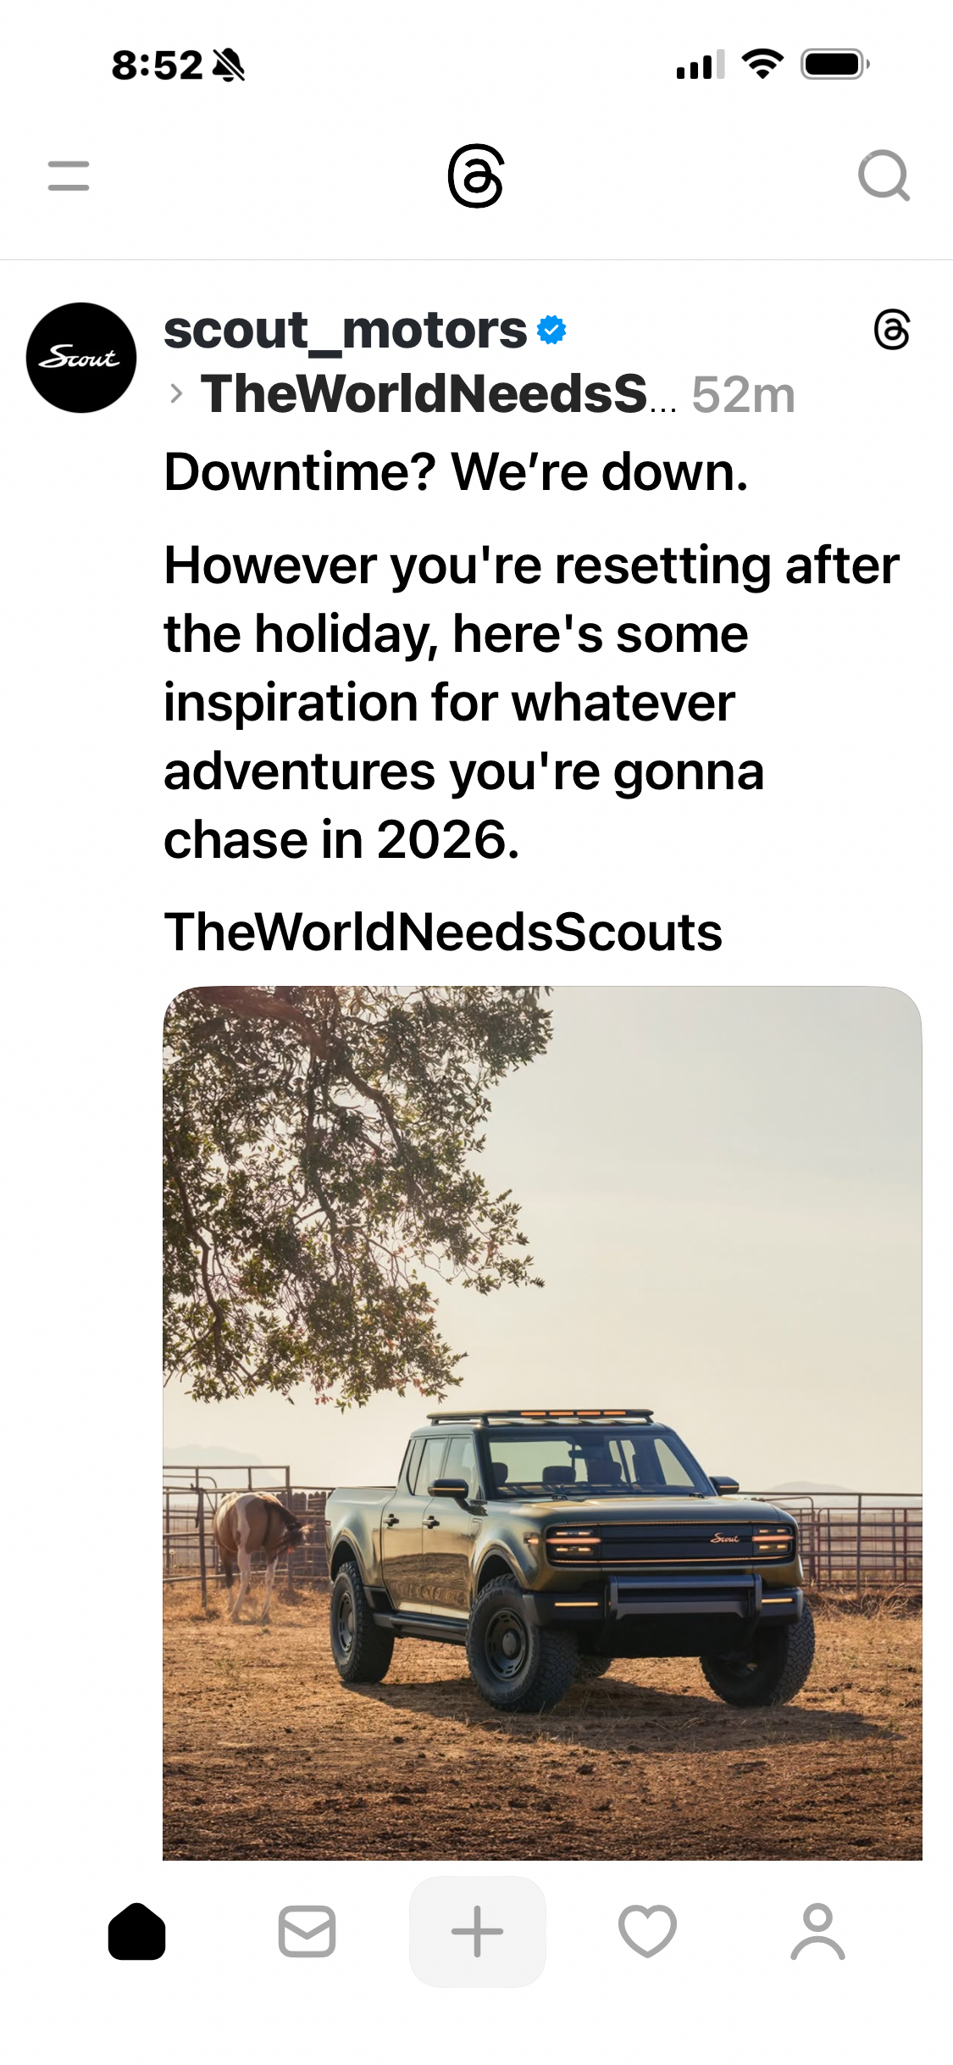Open the search magnifier icon

[x=883, y=176]
